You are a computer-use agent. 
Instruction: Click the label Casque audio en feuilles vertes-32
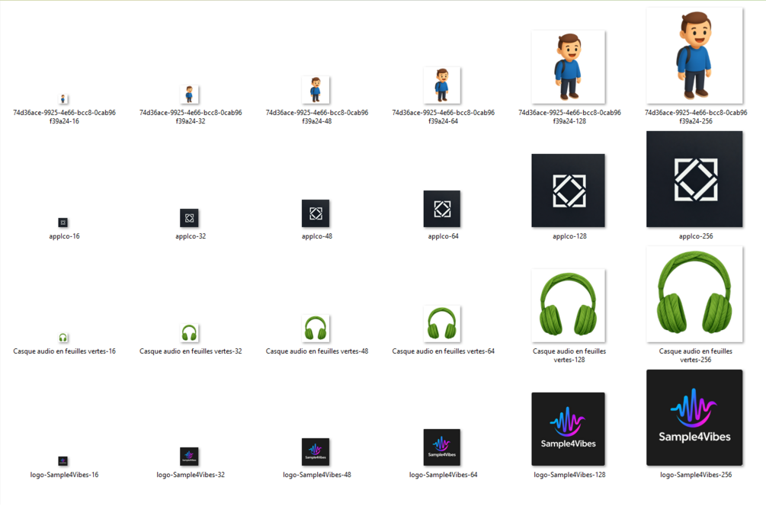point(191,351)
